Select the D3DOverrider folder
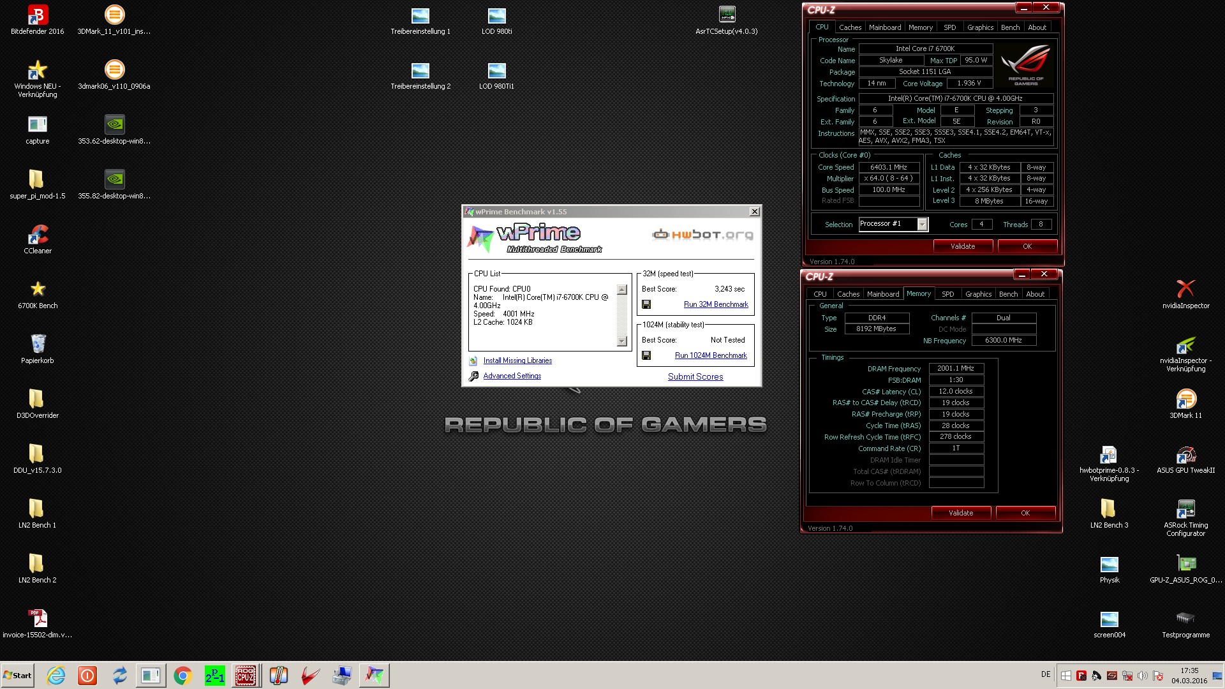This screenshot has width=1225, height=689. [x=37, y=403]
